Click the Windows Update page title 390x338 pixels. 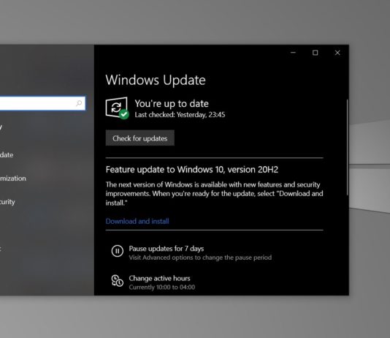[x=156, y=80]
